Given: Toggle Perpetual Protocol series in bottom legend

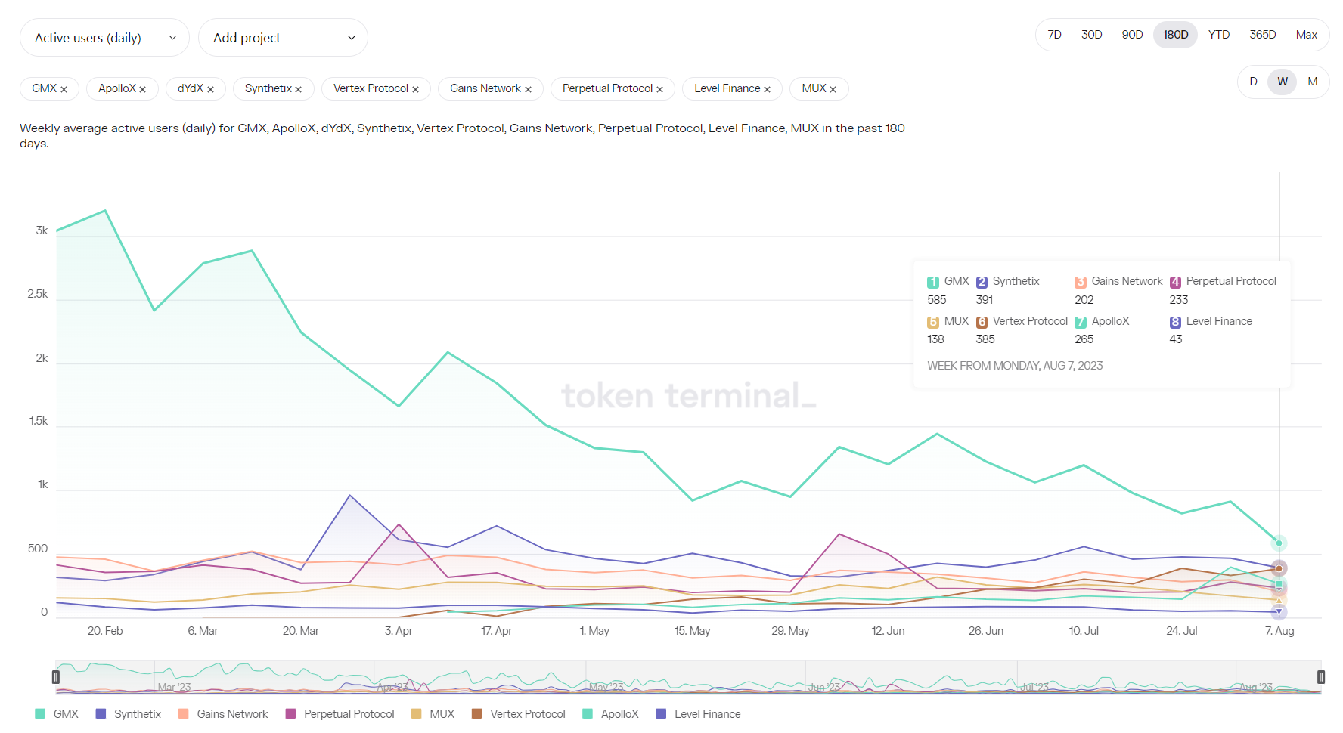Looking at the screenshot, I should (x=340, y=714).
